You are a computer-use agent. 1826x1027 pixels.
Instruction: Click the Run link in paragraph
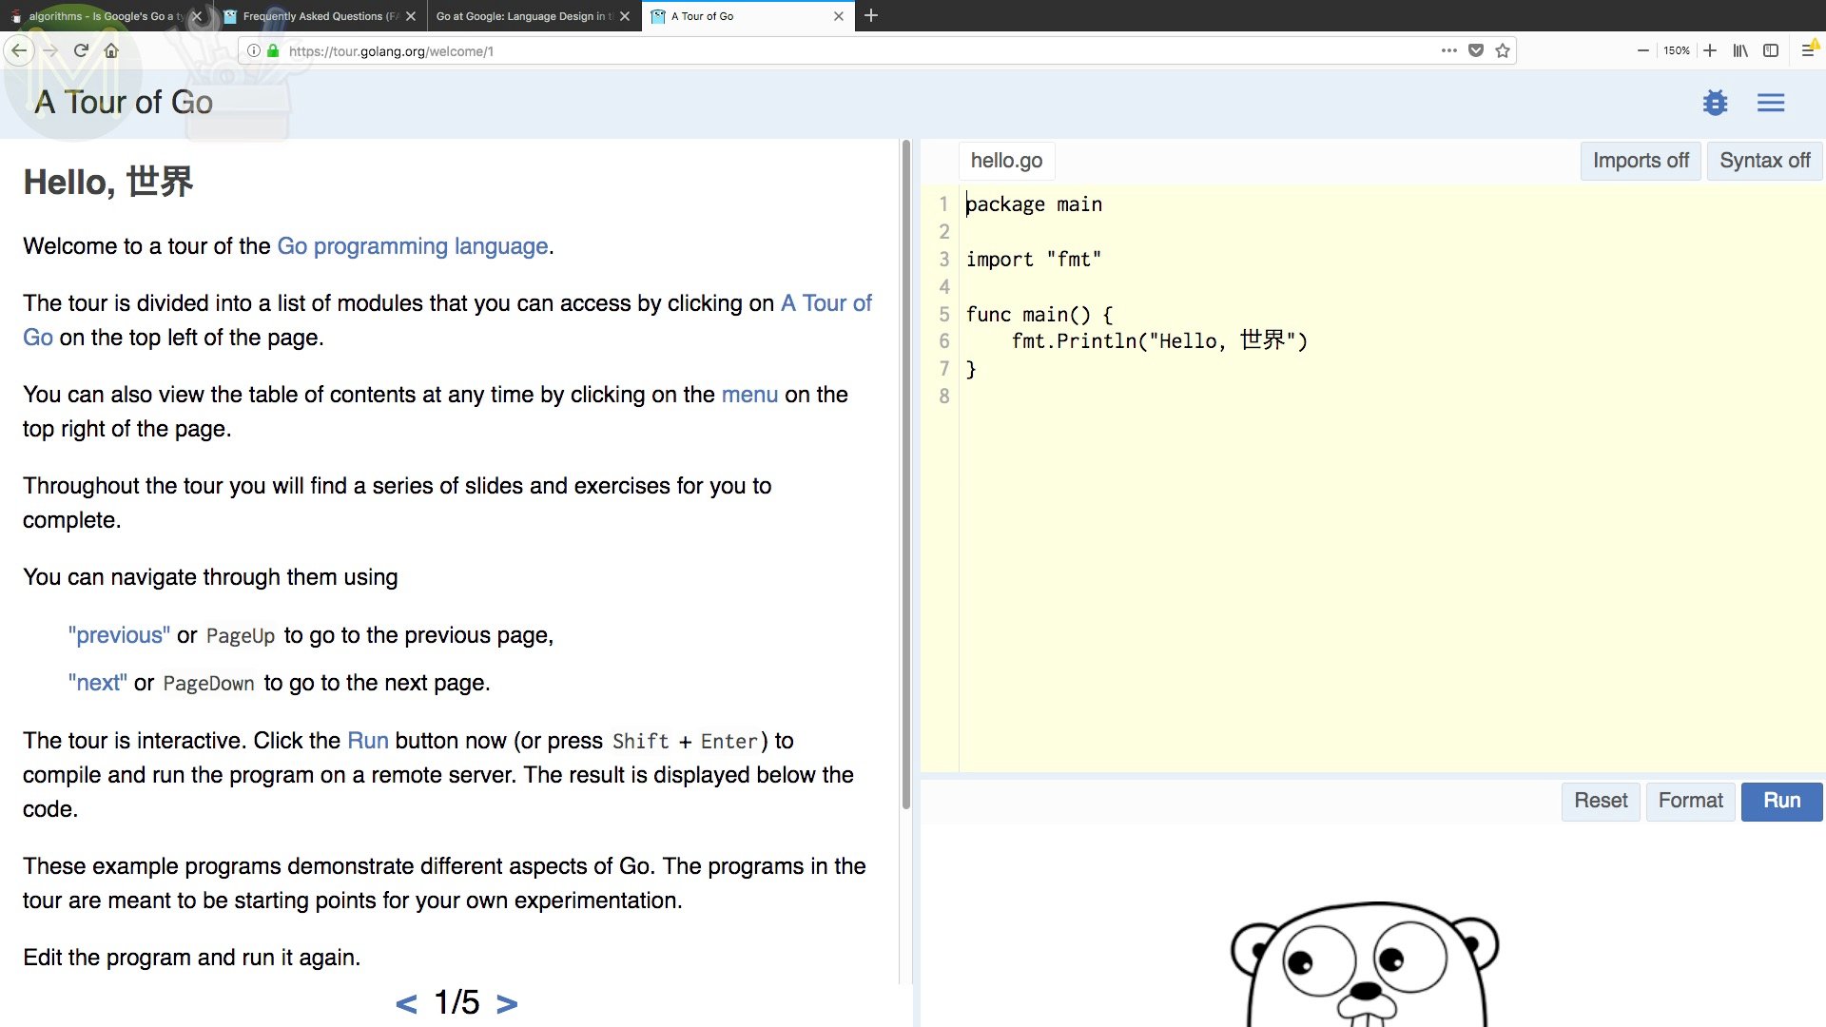[x=367, y=741]
